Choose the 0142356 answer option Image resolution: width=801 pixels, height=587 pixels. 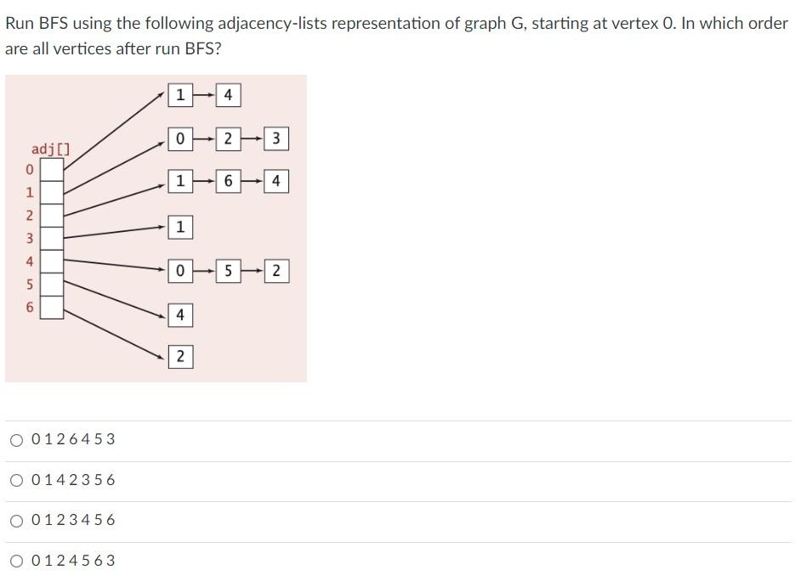17,481
